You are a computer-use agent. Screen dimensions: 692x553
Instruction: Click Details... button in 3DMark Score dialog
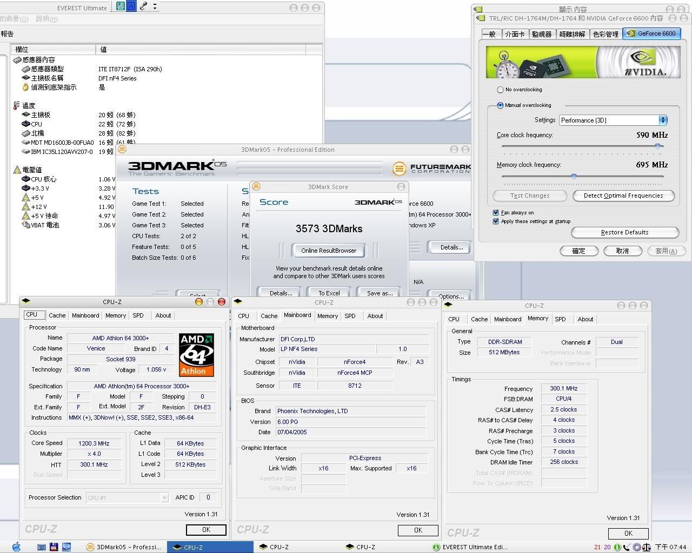click(x=281, y=293)
